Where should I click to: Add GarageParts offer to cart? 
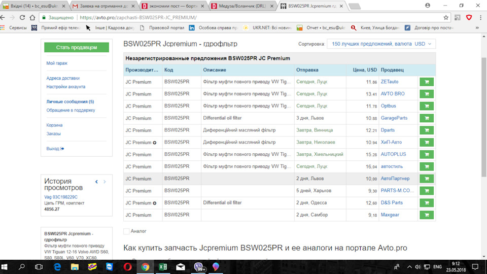(426, 118)
